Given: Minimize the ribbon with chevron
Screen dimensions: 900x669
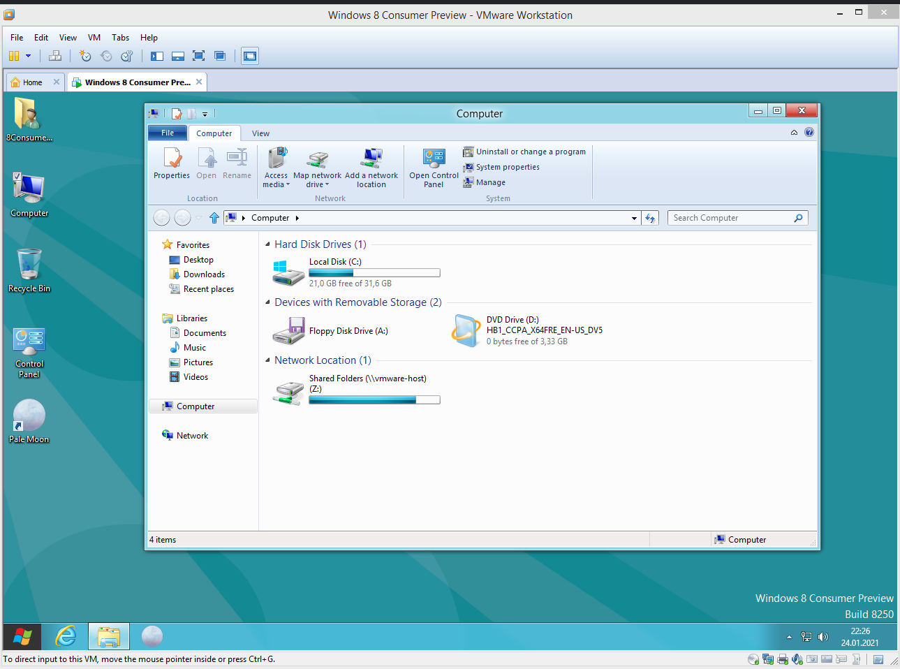Looking at the screenshot, I should pos(794,132).
